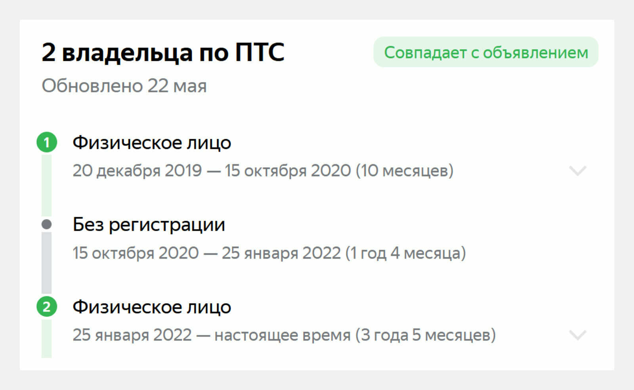Click the green timeline bar under badge 2
The height and width of the screenshot is (390, 634).
coord(47,338)
